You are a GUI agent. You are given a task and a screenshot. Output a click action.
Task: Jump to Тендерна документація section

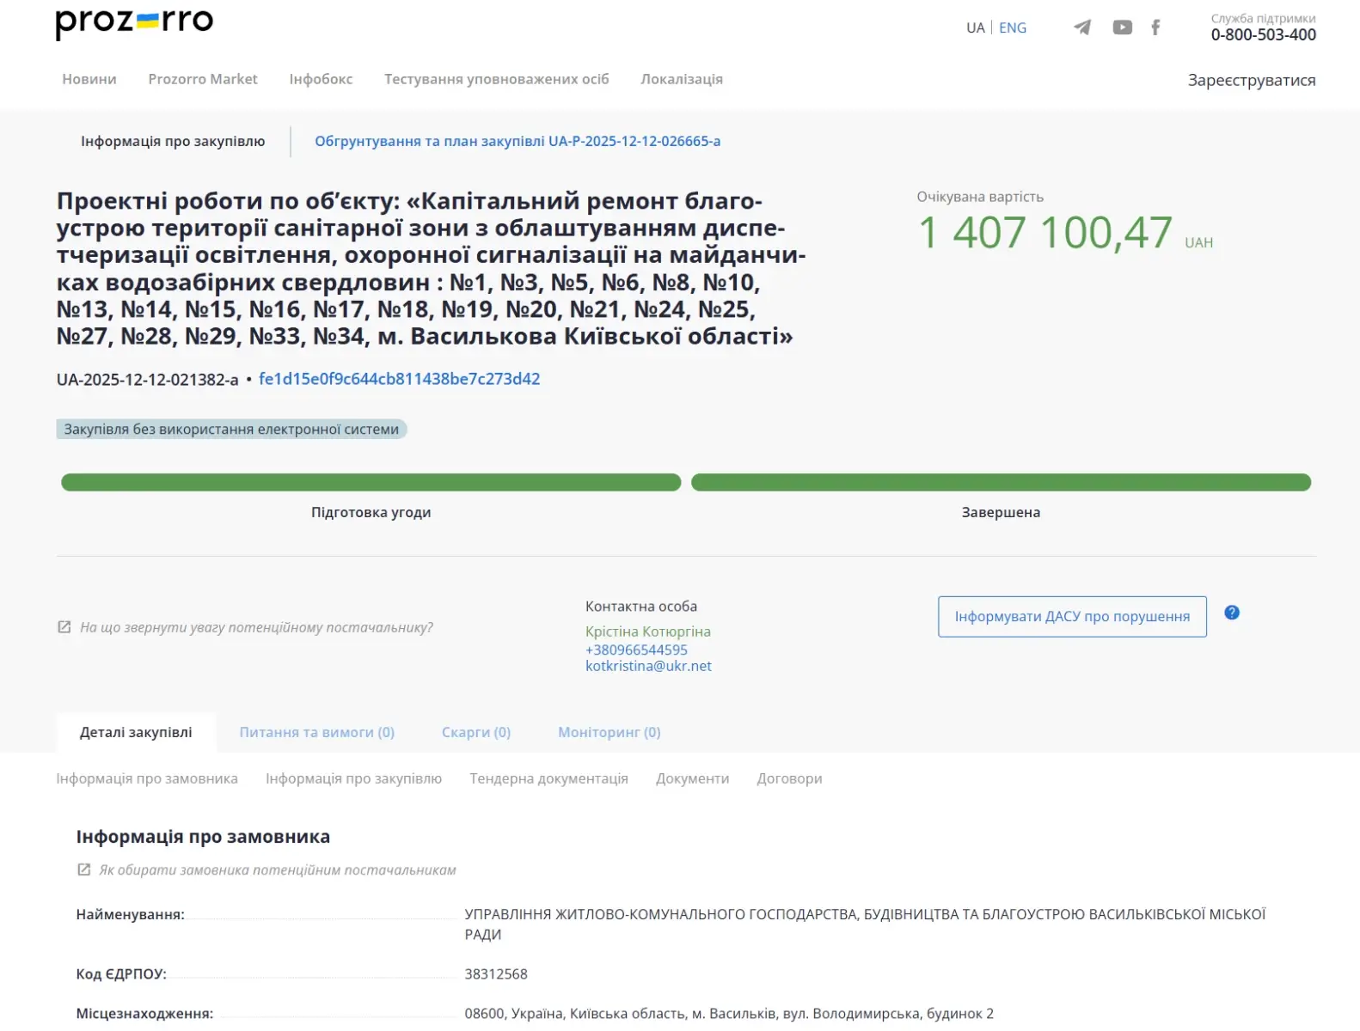click(x=548, y=778)
